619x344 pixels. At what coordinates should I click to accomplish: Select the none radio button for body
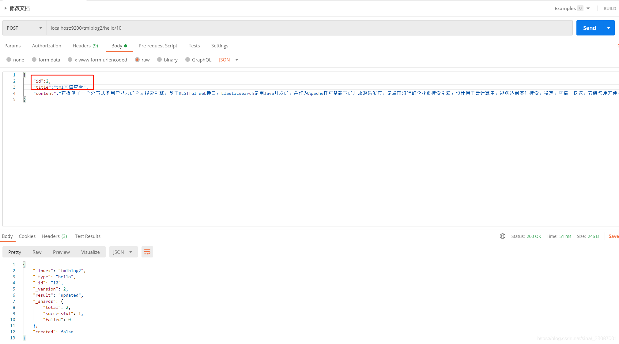pos(9,59)
